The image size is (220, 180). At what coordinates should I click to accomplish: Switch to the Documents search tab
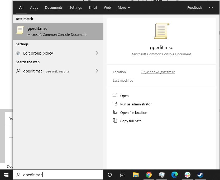(x=54, y=8)
